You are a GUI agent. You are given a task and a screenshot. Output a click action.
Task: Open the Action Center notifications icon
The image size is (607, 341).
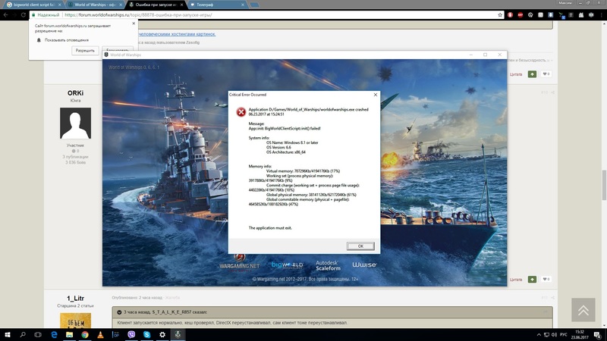598,335
